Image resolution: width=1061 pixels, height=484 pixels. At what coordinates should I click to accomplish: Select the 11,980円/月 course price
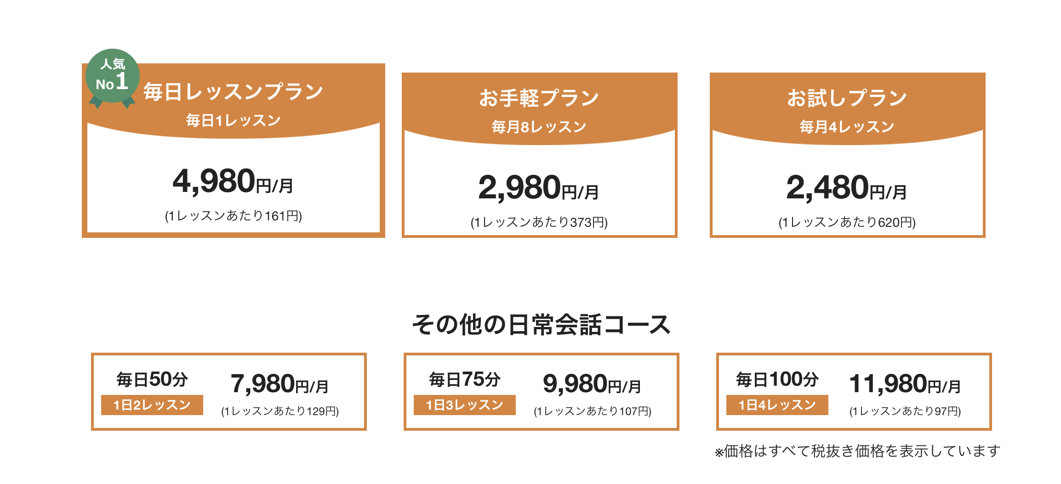click(905, 384)
